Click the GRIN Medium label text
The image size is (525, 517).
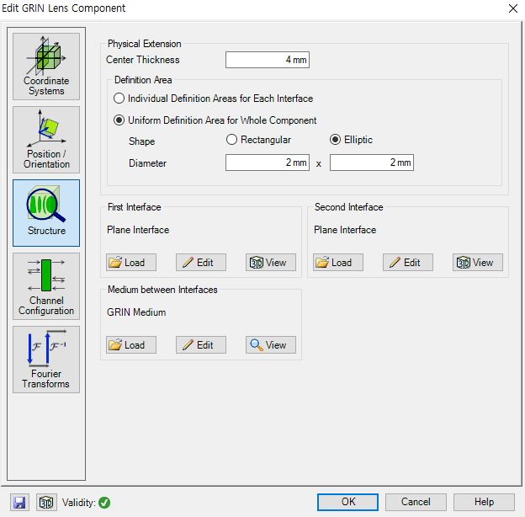tap(136, 312)
